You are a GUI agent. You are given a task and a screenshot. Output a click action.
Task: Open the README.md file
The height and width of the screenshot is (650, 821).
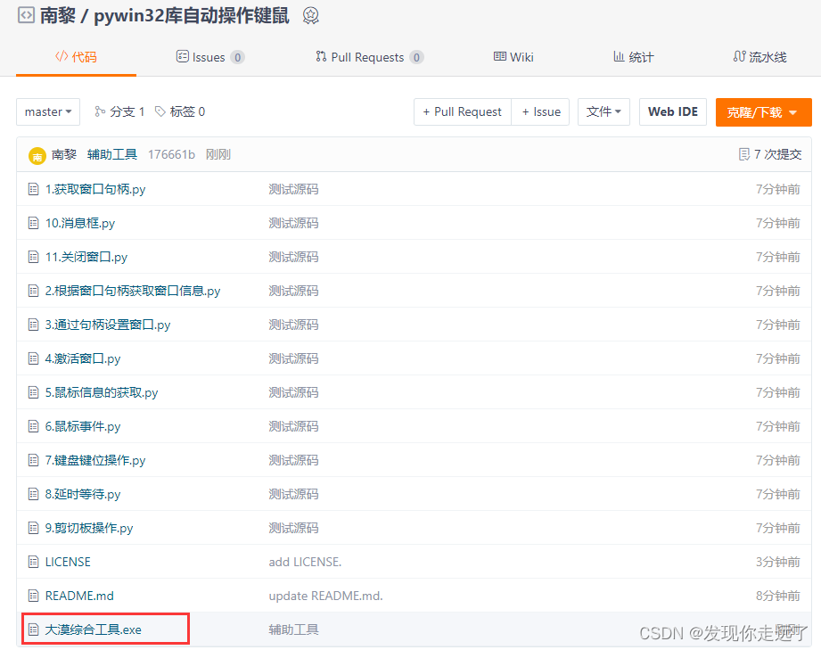point(79,596)
